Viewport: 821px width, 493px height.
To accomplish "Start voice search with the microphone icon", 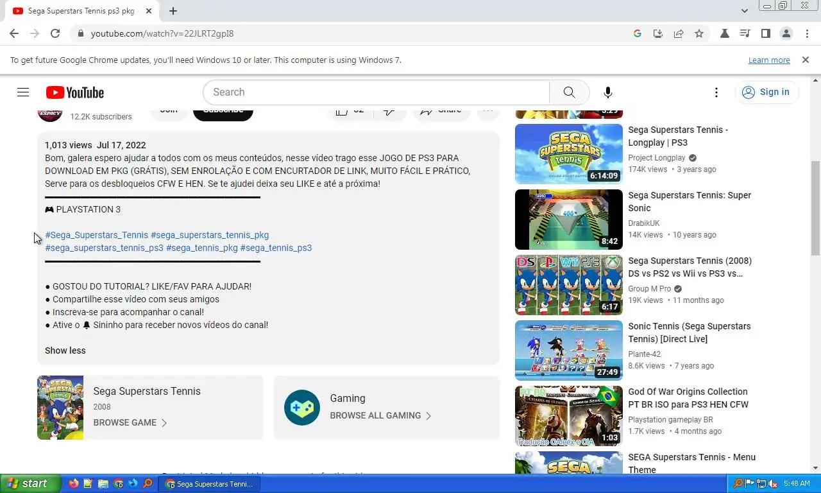I will [x=607, y=92].
